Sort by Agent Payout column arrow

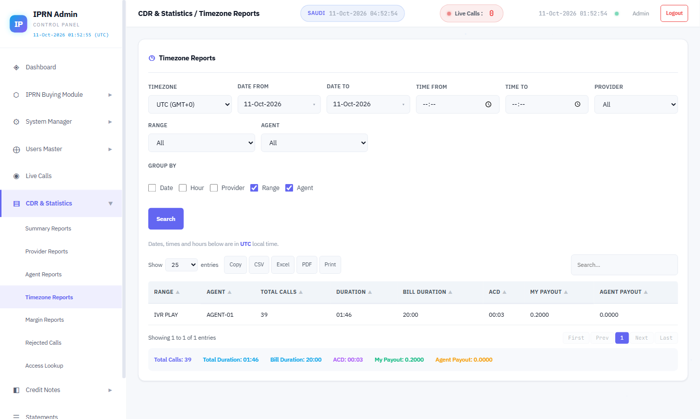tap(646, 292)
